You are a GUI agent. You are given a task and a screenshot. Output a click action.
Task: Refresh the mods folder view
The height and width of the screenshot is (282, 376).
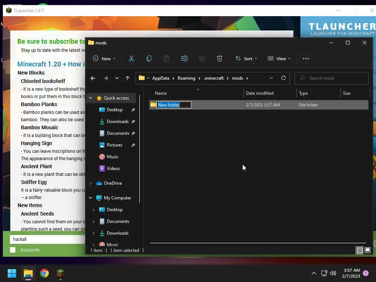(283, 78)
